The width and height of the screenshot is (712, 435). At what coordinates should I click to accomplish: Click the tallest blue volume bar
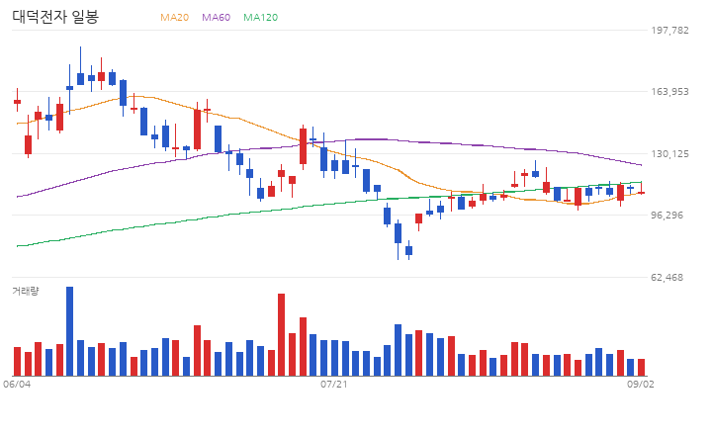tap(69, 331)
